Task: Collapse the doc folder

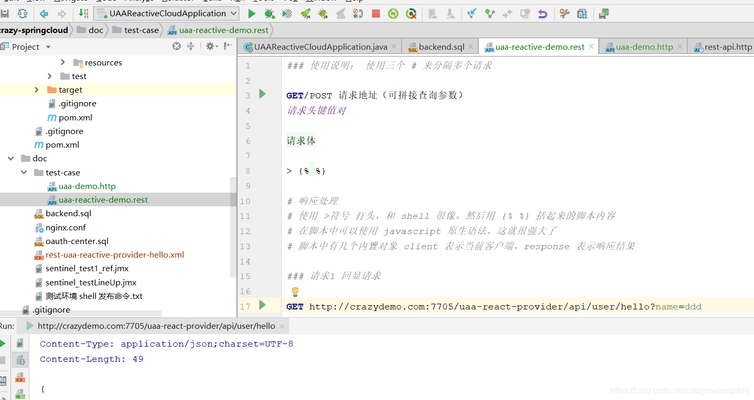Action: pyautogui.click(x=10, y=158)
